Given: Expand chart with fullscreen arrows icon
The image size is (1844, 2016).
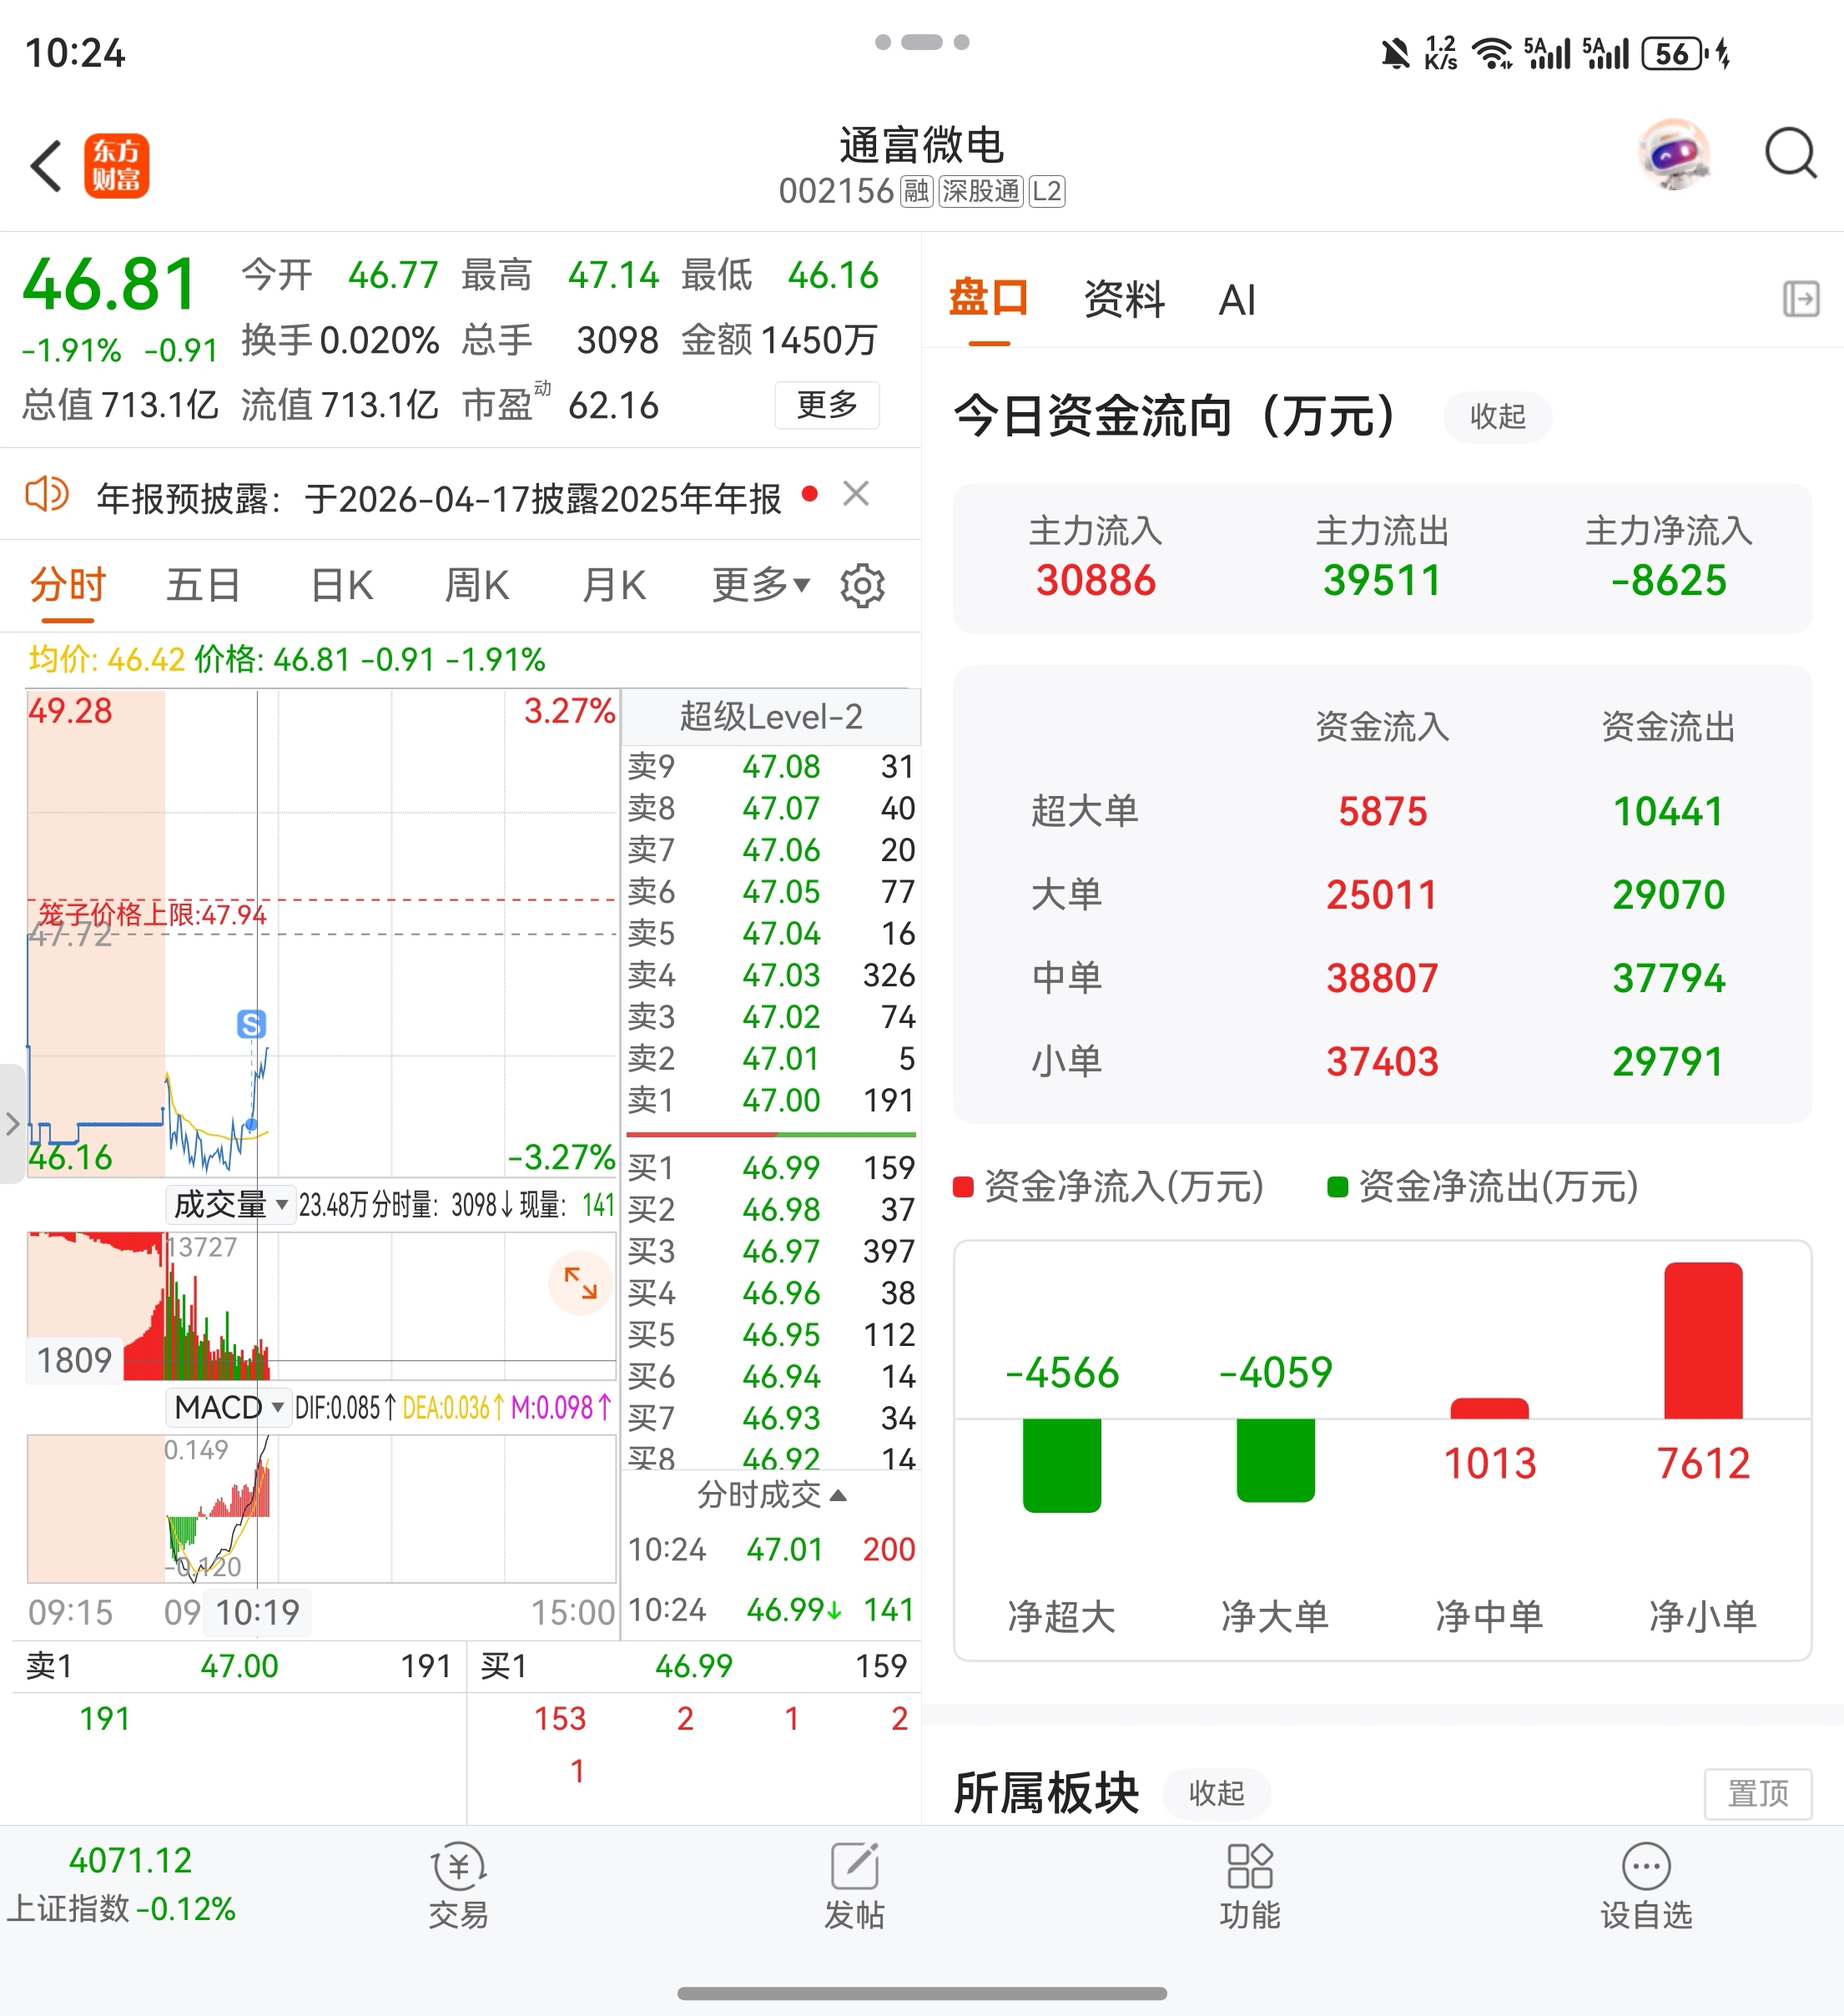Looking at the screenshot, I should pyautogui.click(x=580, y=1282).
